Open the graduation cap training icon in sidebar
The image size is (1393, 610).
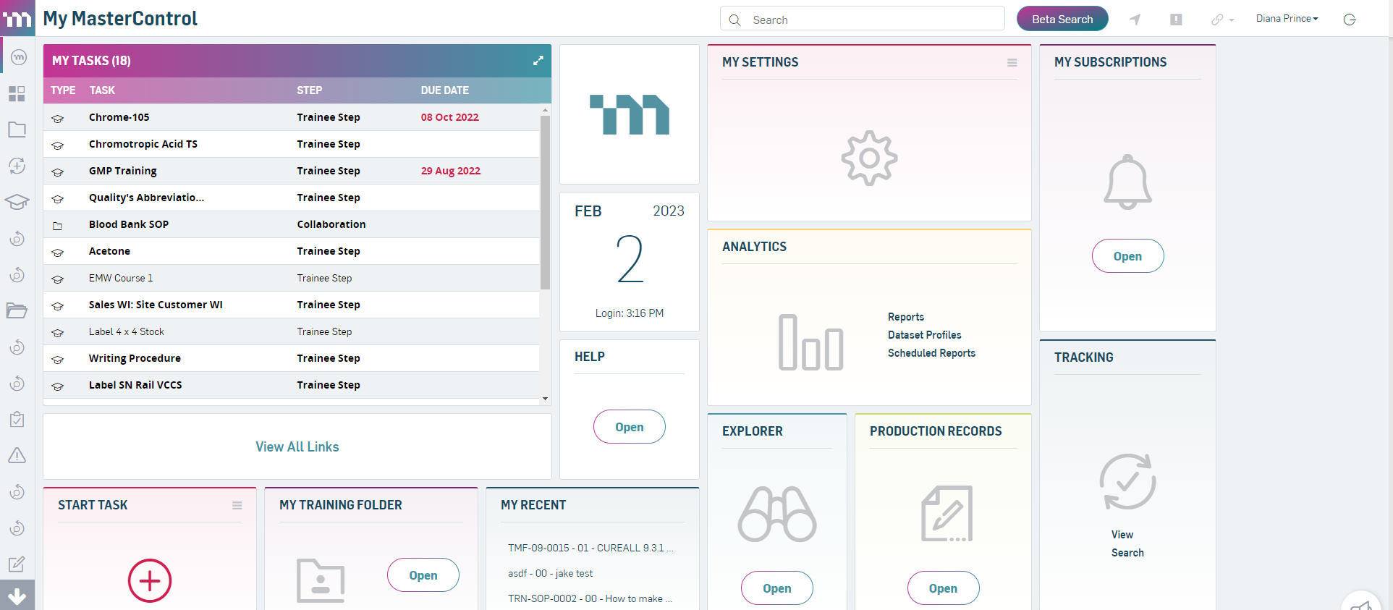tap(17, 202)
